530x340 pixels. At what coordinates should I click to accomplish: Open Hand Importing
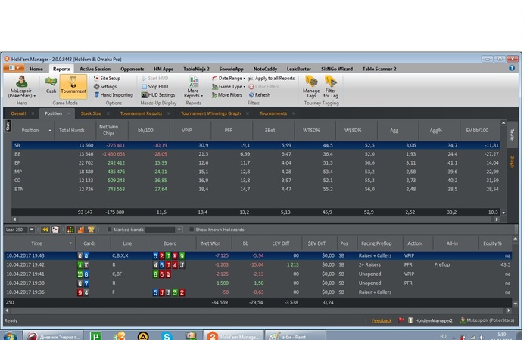(114, 94)
